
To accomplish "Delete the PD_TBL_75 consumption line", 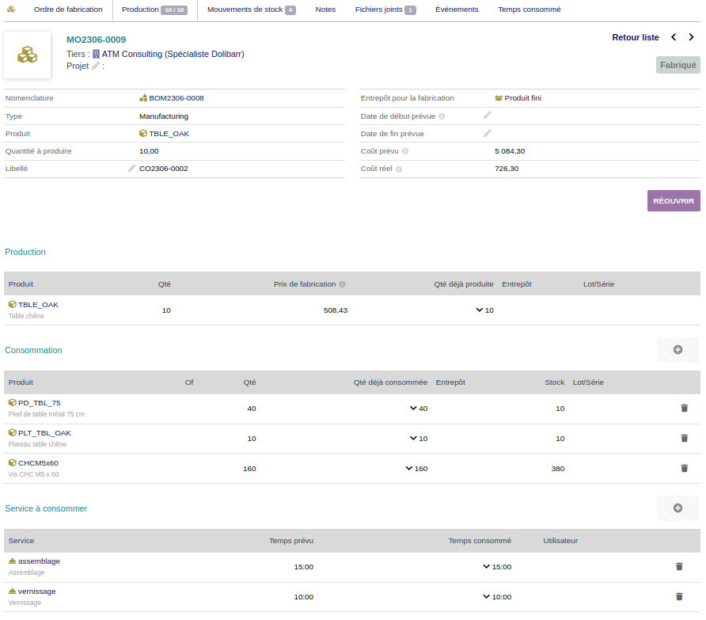I will tap(684, 409).
